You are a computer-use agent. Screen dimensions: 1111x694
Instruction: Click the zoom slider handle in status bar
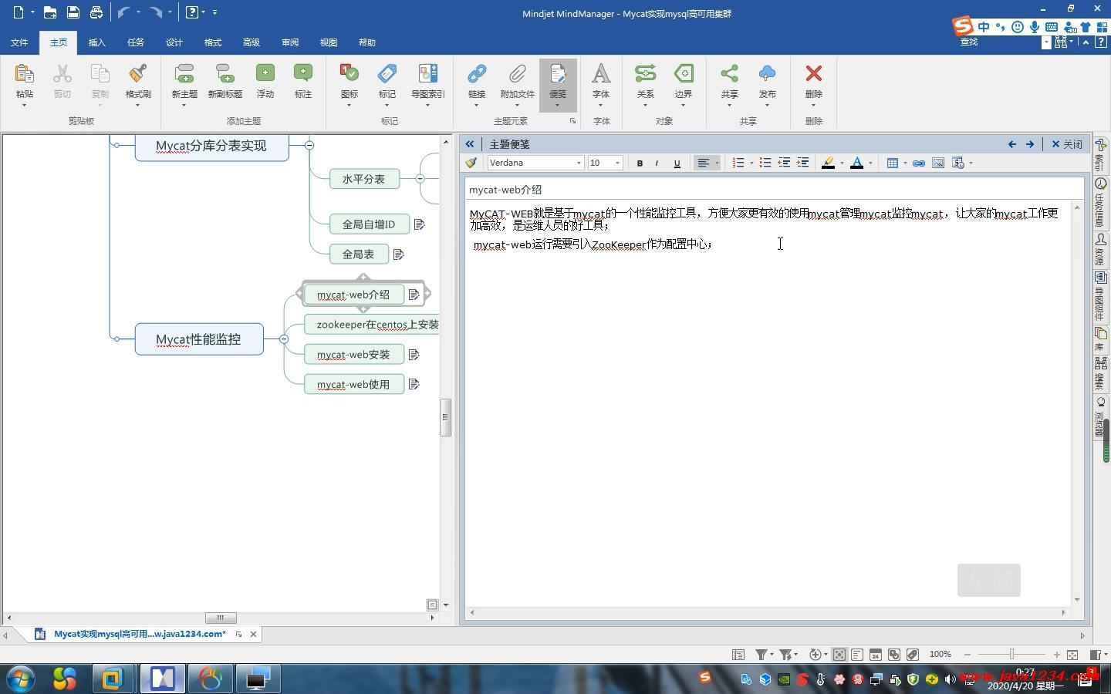tap(1011, 654)
